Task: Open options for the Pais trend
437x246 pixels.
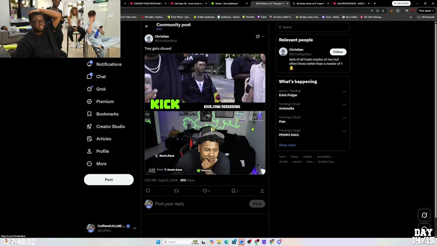Action: [344, 118]
